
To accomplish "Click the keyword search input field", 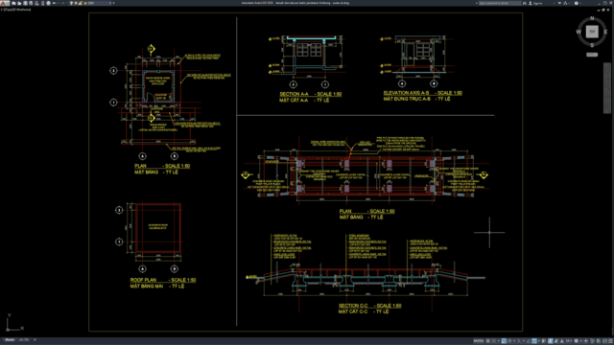I will click(x=500, y=3).
